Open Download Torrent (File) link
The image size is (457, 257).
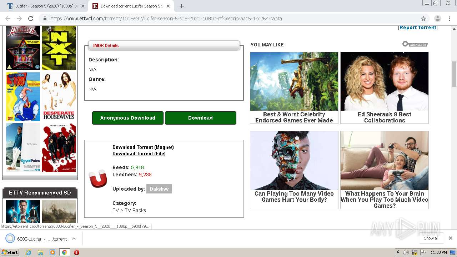[139, 153]
